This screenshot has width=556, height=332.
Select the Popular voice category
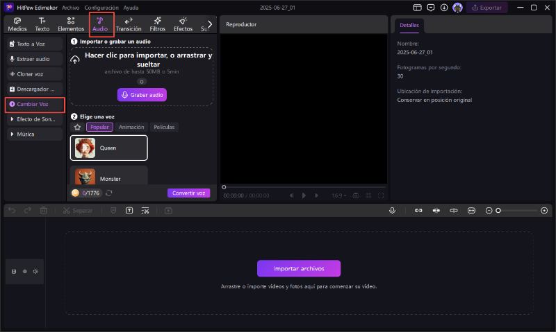point(99,127)
